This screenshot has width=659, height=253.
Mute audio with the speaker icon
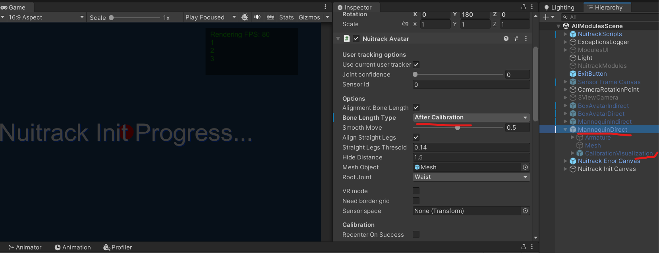[x=257, y=17]
